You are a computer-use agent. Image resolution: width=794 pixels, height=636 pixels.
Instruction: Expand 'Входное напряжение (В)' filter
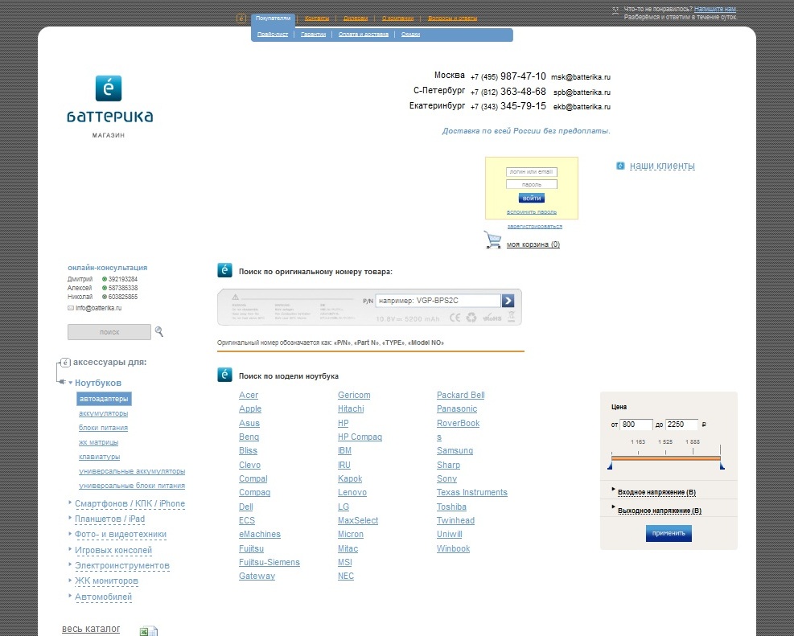656,491
